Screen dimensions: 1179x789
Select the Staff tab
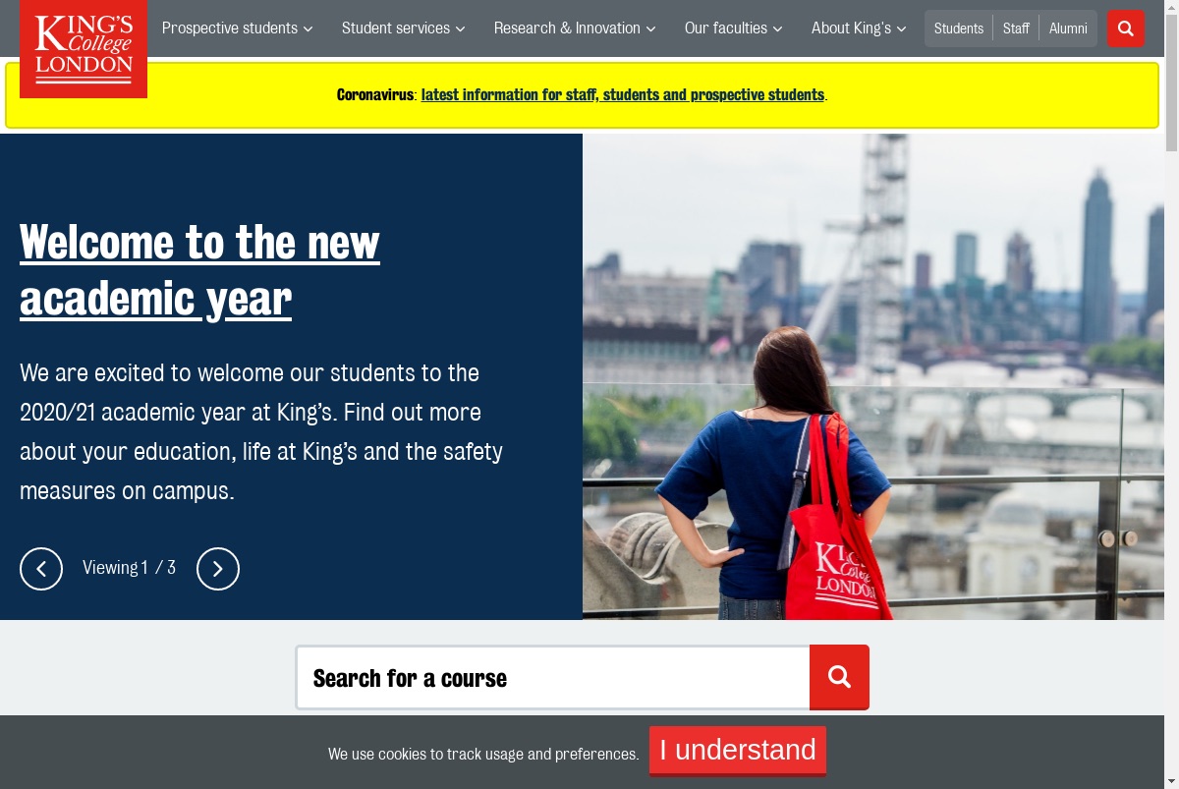1016,28
